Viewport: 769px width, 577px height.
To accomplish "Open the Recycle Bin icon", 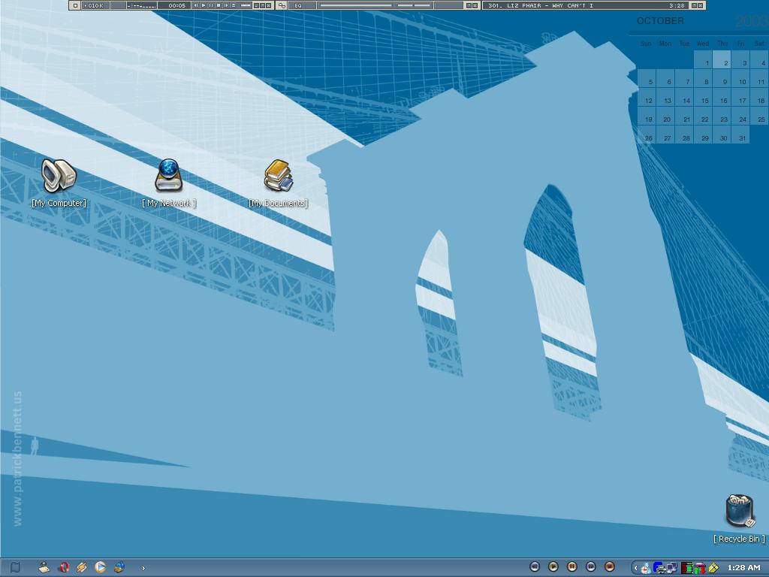I will pos(739,512).
